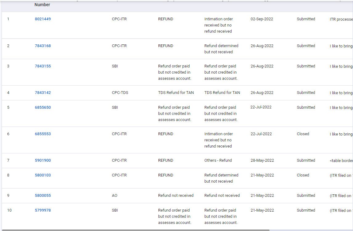Open the CPC-TDS grievance 7843142
The width and height of the screenshot is (353, 231).
click(x=42, y=92)
